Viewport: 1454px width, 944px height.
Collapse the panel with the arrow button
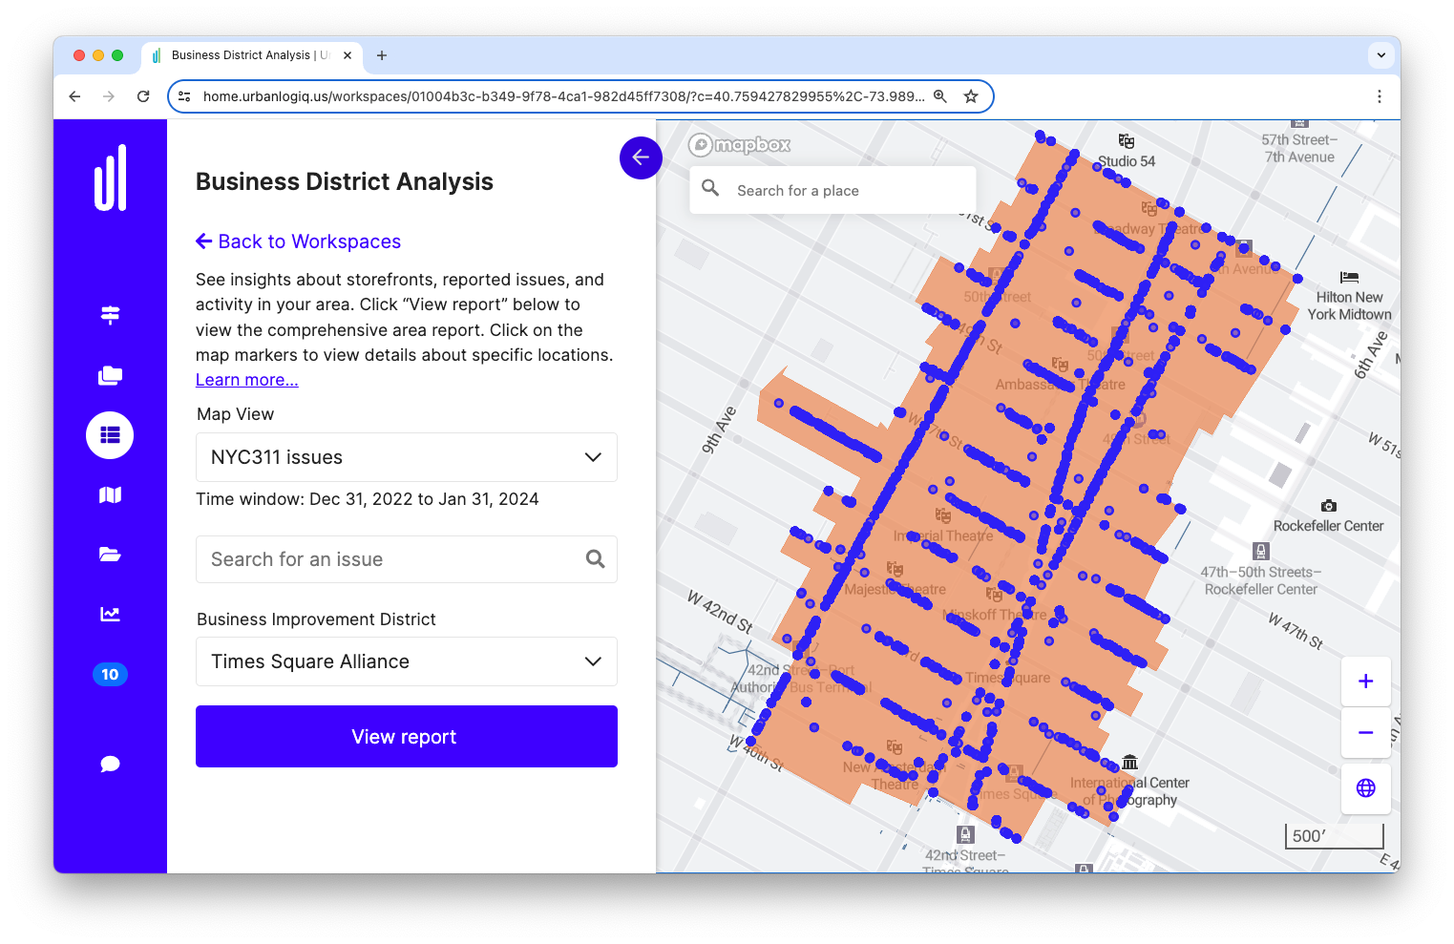click(641, 157)
